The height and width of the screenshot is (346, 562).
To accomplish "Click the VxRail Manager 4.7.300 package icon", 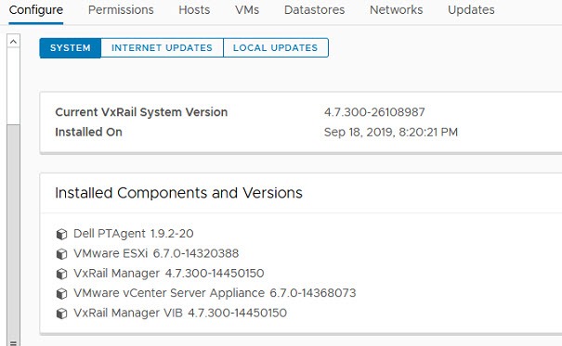I will coord(61,274).
